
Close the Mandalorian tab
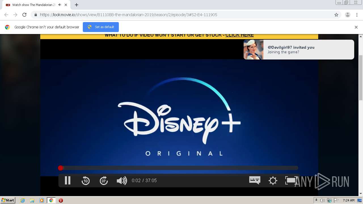[66, 5]
